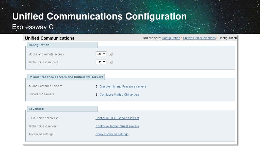
Task: Click Configuration breadcrumb link
Action: point(171,38)
